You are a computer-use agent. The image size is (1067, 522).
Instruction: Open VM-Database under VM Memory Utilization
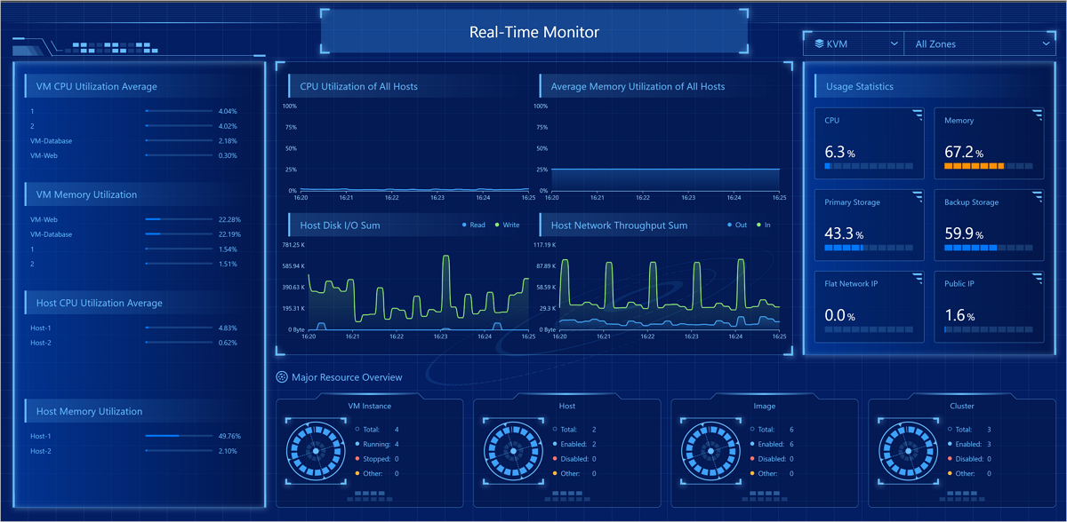tap(51, 234)
